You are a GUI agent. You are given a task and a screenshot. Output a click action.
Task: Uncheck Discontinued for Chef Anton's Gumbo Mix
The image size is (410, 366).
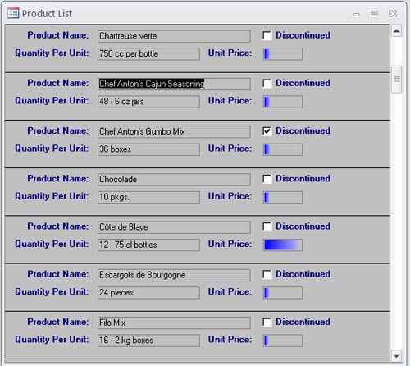coord(267,131)
